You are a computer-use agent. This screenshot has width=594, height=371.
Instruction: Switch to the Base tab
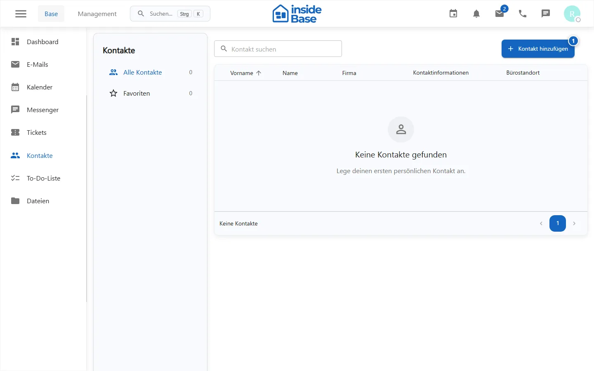click(x=51, y=14)
